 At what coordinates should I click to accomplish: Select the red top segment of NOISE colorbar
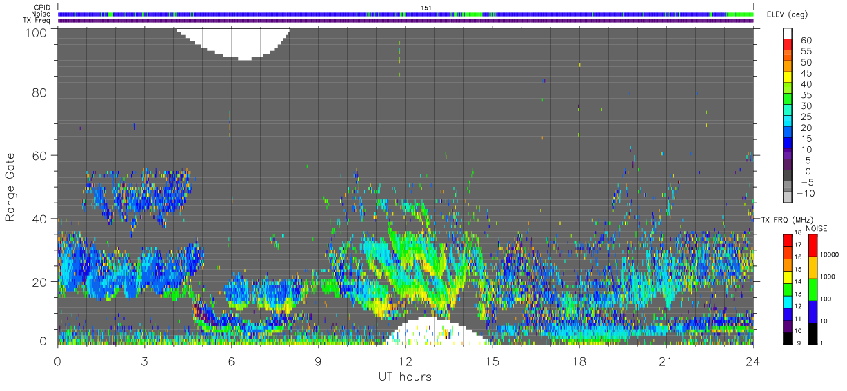point(814,246)
